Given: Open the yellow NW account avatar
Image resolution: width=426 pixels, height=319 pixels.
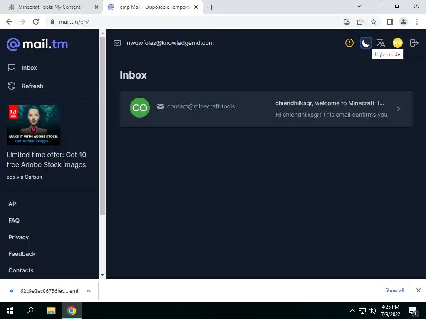Looking at the screenshot, I should click(x=397, y=43).
